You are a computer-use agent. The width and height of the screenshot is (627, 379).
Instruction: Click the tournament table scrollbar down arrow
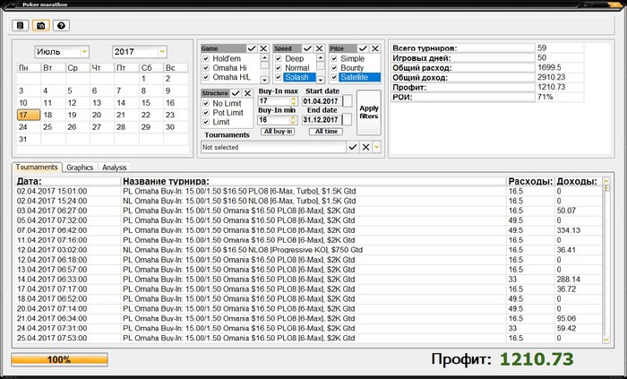tap(606, 340)
